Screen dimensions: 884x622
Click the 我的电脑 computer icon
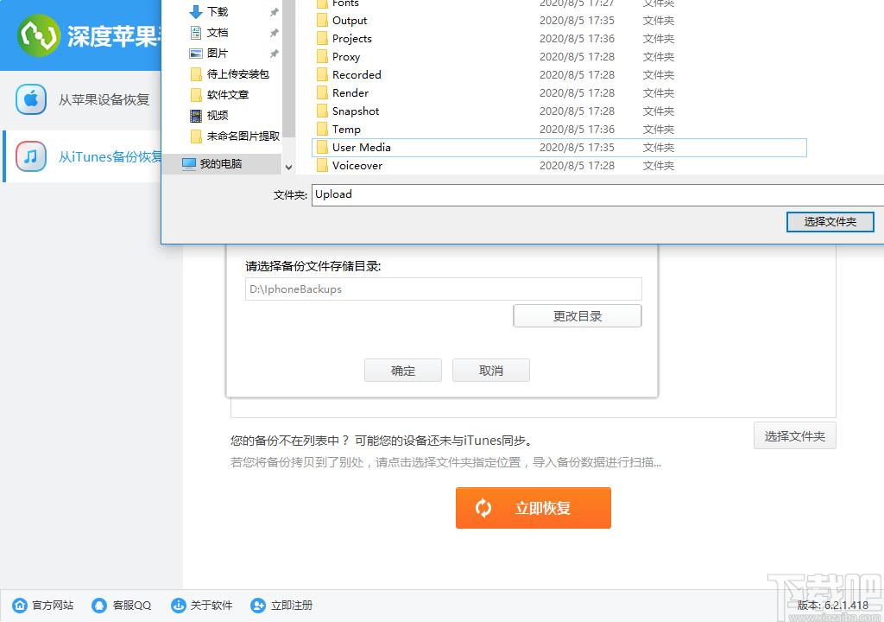coord(189,163)
